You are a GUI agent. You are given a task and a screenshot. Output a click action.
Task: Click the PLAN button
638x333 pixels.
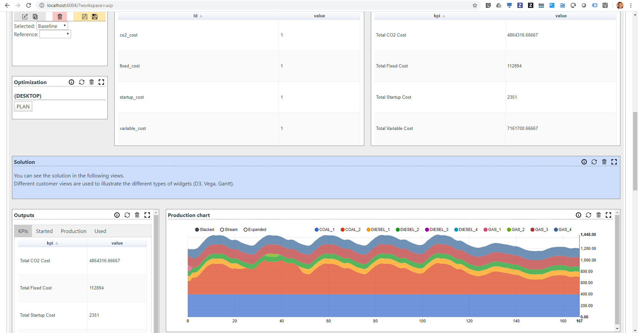[23, 107]
